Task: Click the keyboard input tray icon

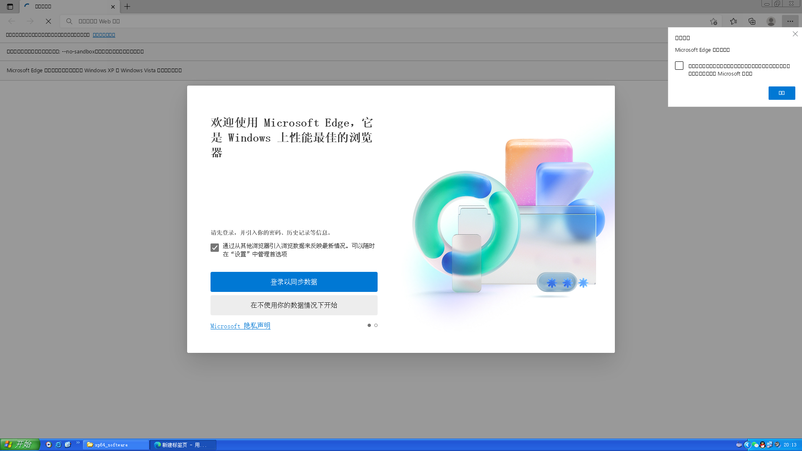Action: coord(739,445)
